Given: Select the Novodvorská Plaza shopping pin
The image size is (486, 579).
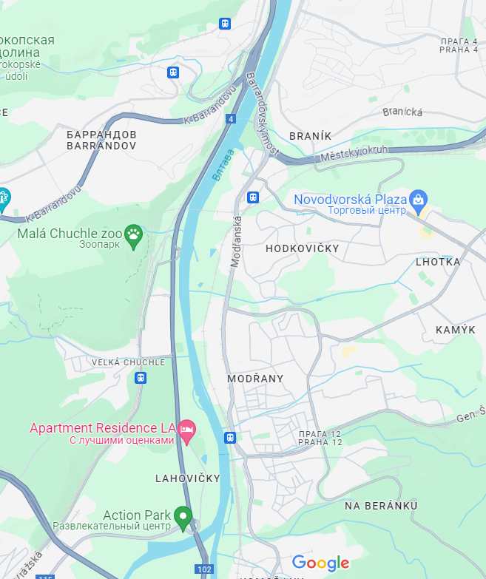Looking at the screenshot, I should (419, 202).
